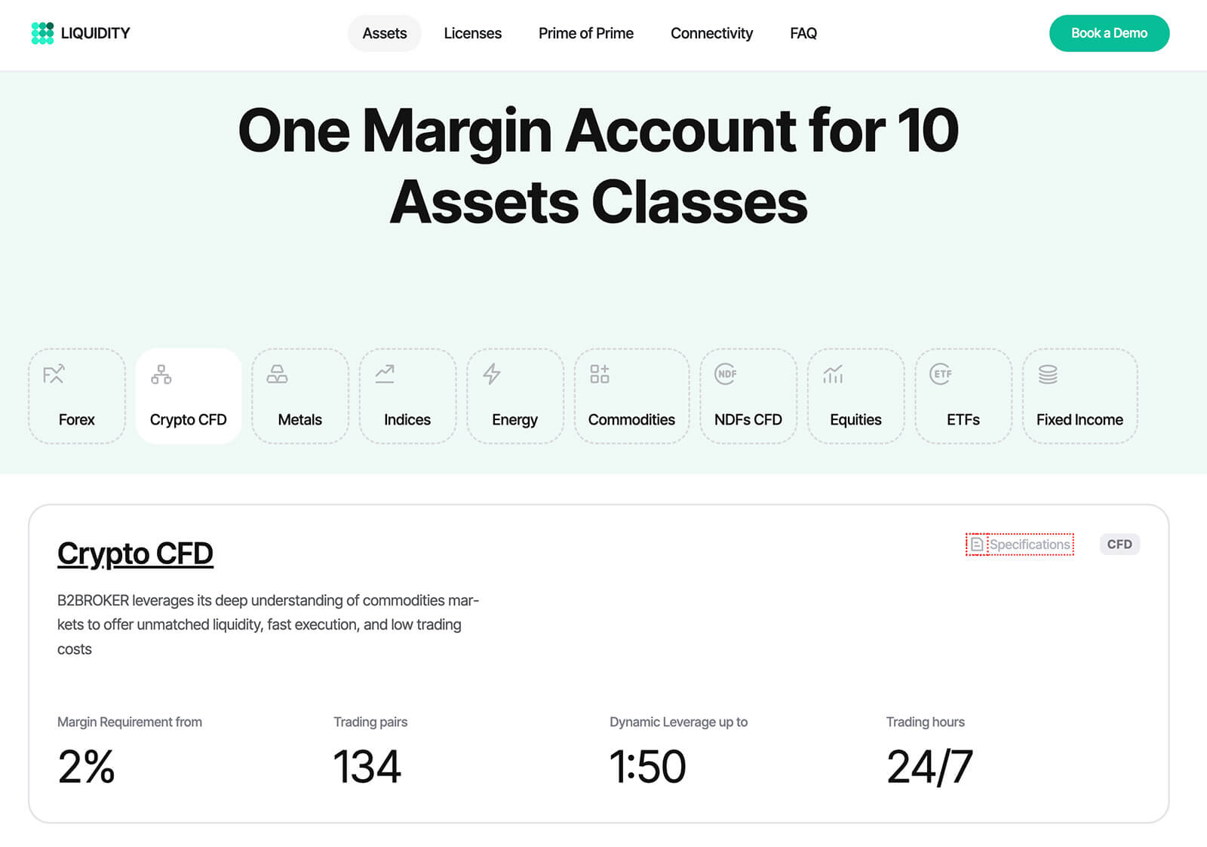Click the ETF circle icon
The width and height of the screenshot is (1207, 847).
pyautogui.click(x=941, y=374)
